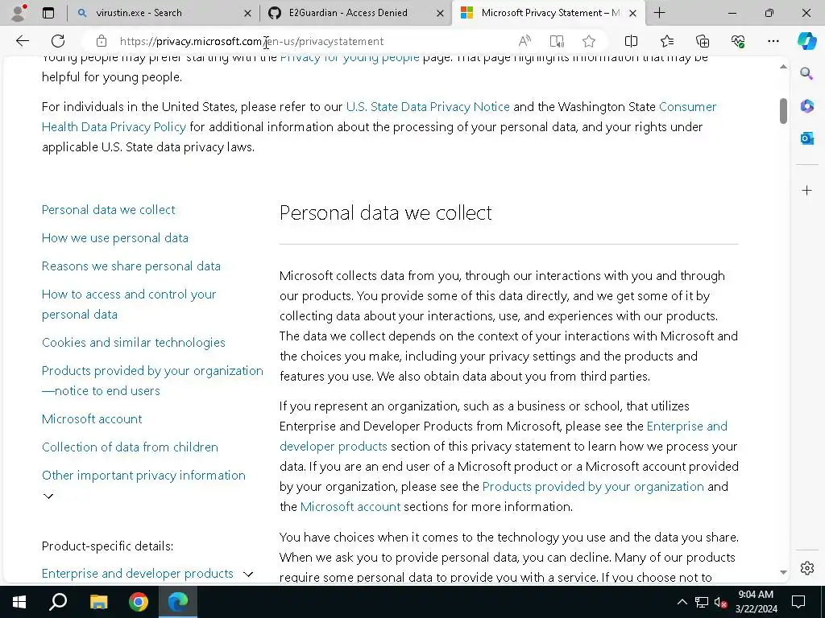The width and height of the screenshot is (825, 618).
Task: Add a new sidebar app
Action: pos(806,190)
